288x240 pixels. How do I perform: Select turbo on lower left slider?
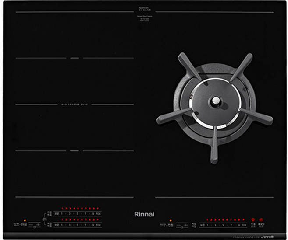(x=98, y=225)
